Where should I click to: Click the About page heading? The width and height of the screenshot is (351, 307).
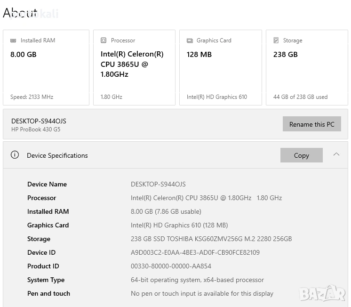click(x=20, y=13)
